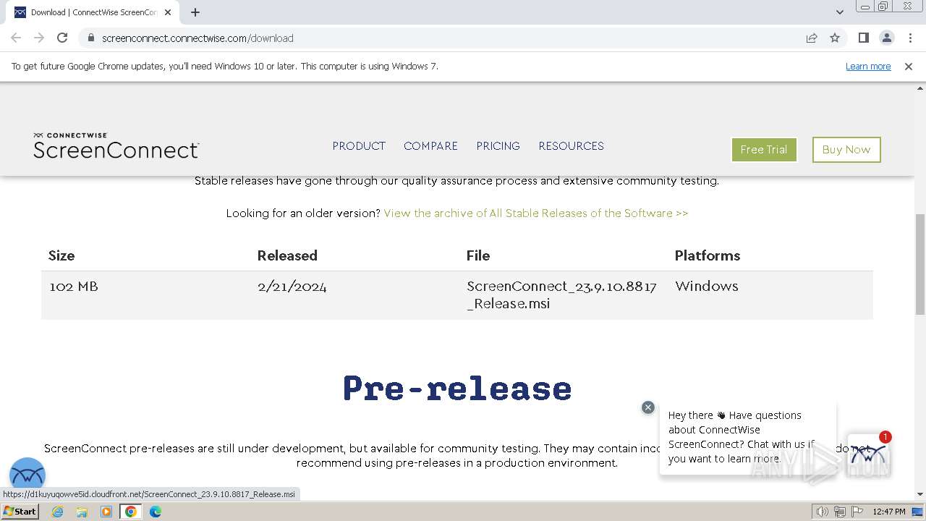This screenshot has height=521, width=926.
Task: Open the RESOURCES menu
Action: pos(571,146)
